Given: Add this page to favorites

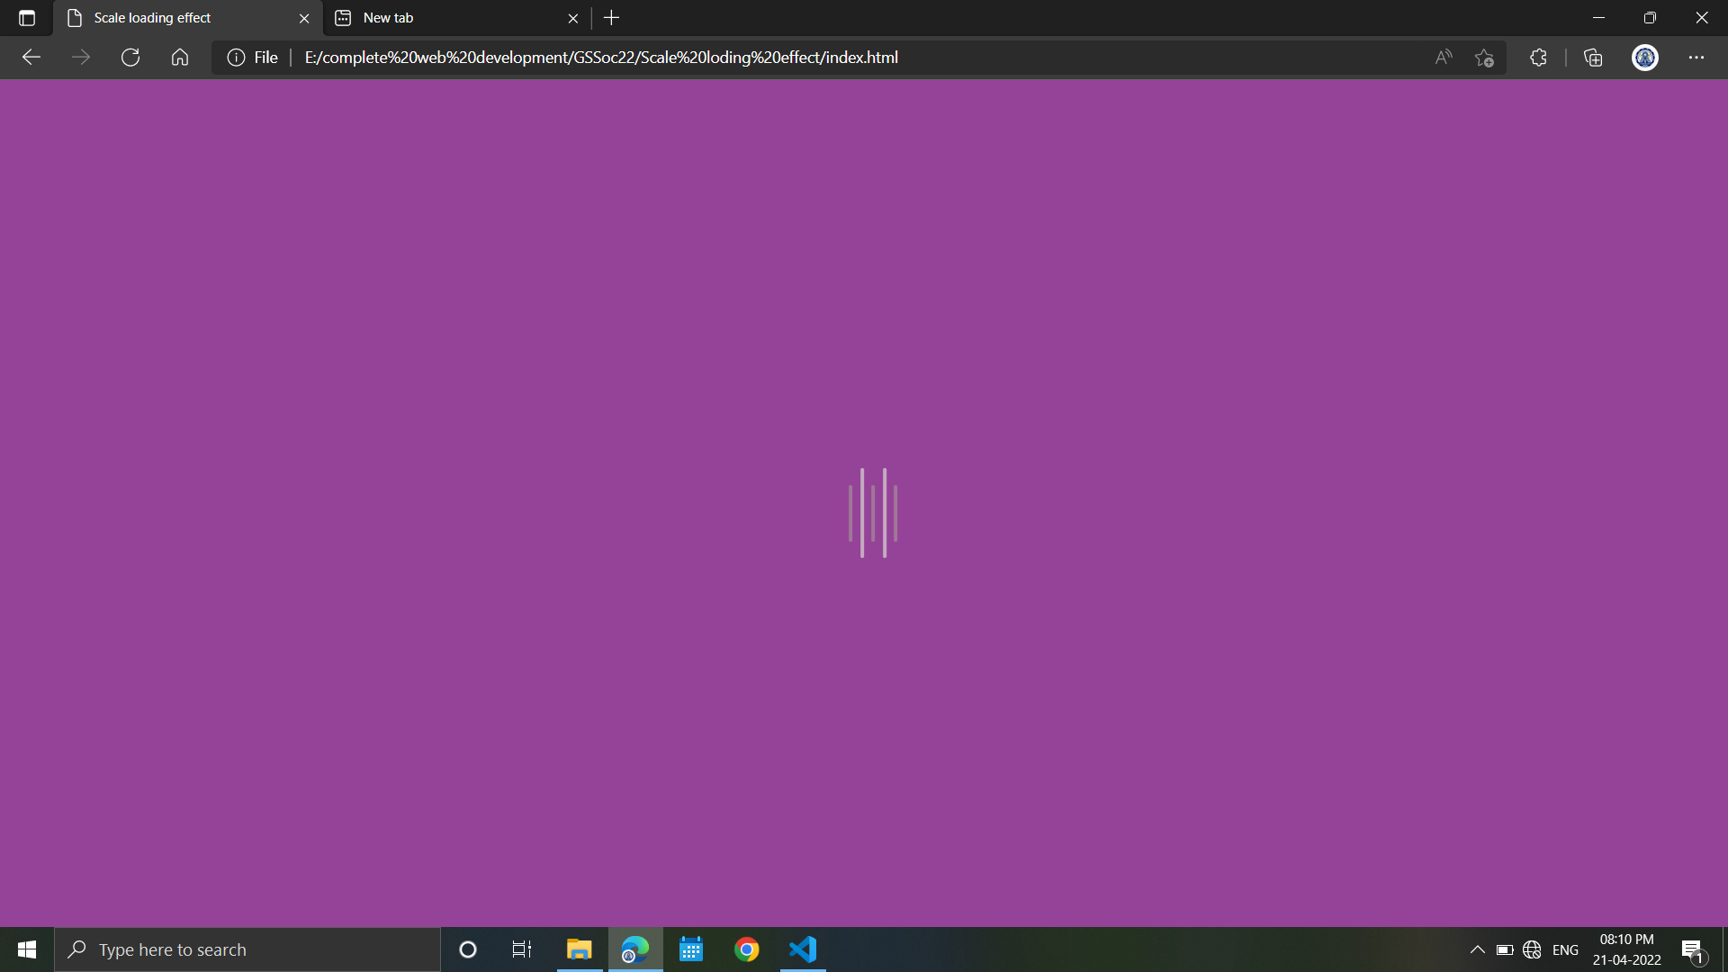Looking at the screenshot, I should tap(1484, 57).
